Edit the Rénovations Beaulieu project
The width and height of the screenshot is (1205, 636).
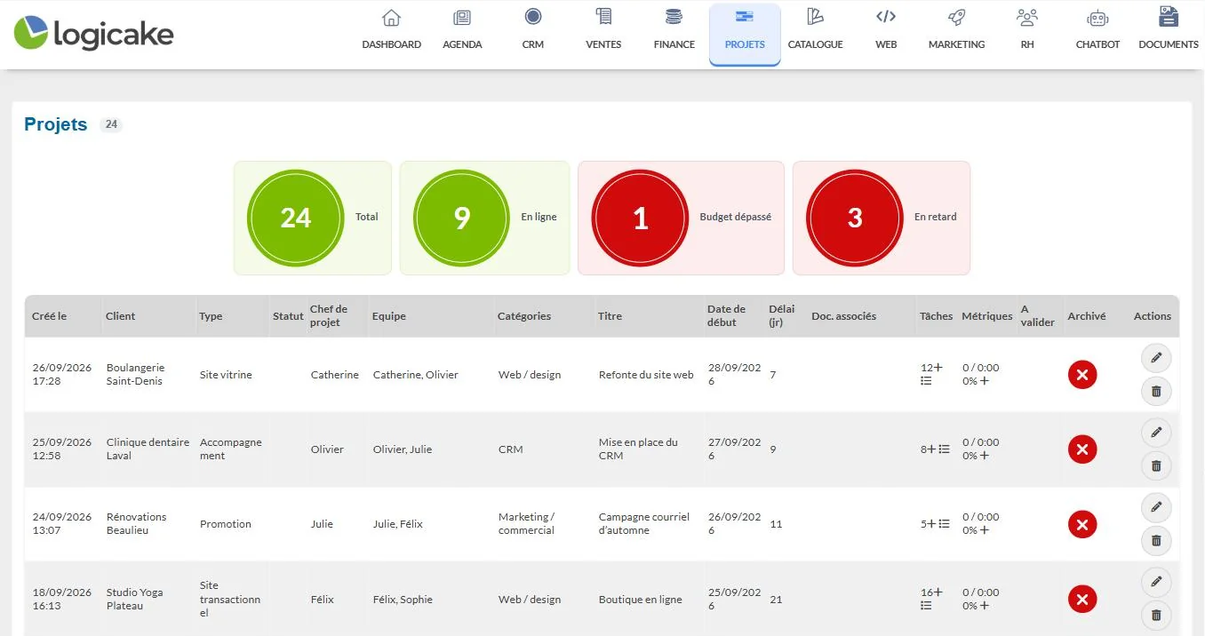1156,508
